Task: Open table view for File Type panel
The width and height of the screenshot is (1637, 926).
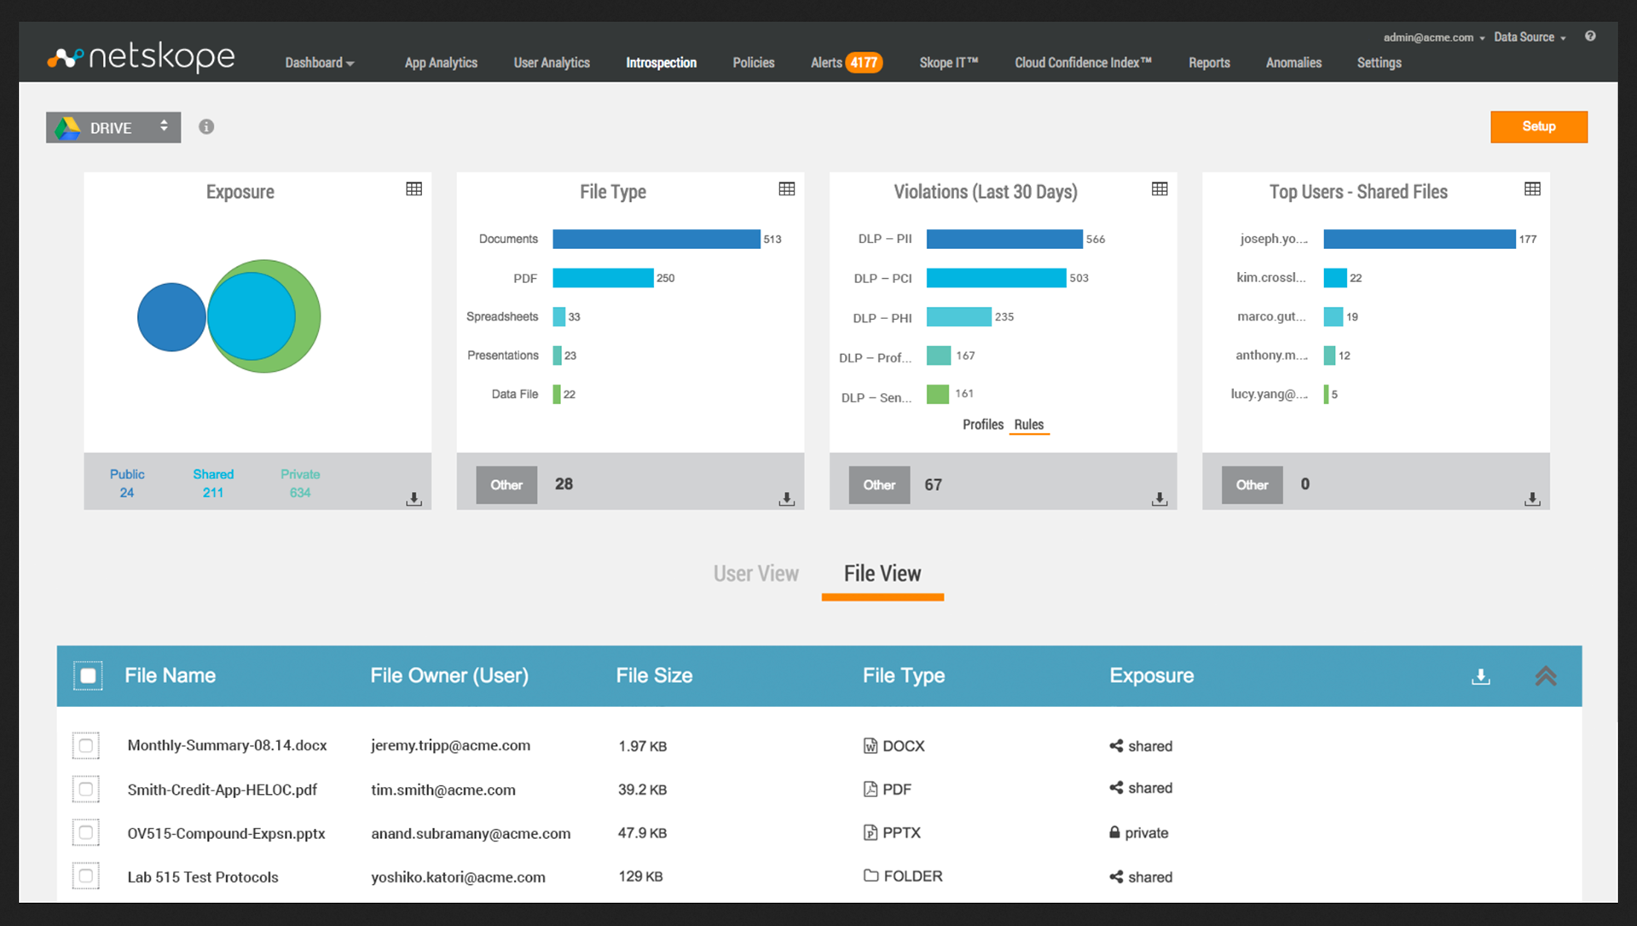Action: coord(786,189)
